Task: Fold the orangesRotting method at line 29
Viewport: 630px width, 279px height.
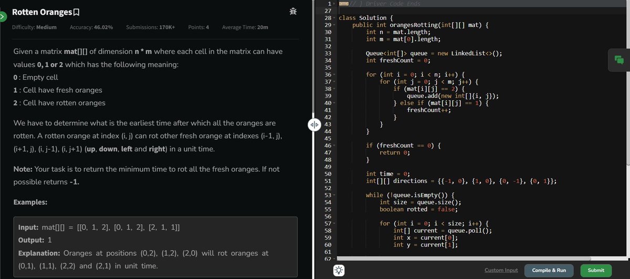Action: point(334,25)
